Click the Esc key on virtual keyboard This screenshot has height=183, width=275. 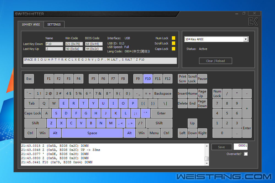[x=29, y=79]
